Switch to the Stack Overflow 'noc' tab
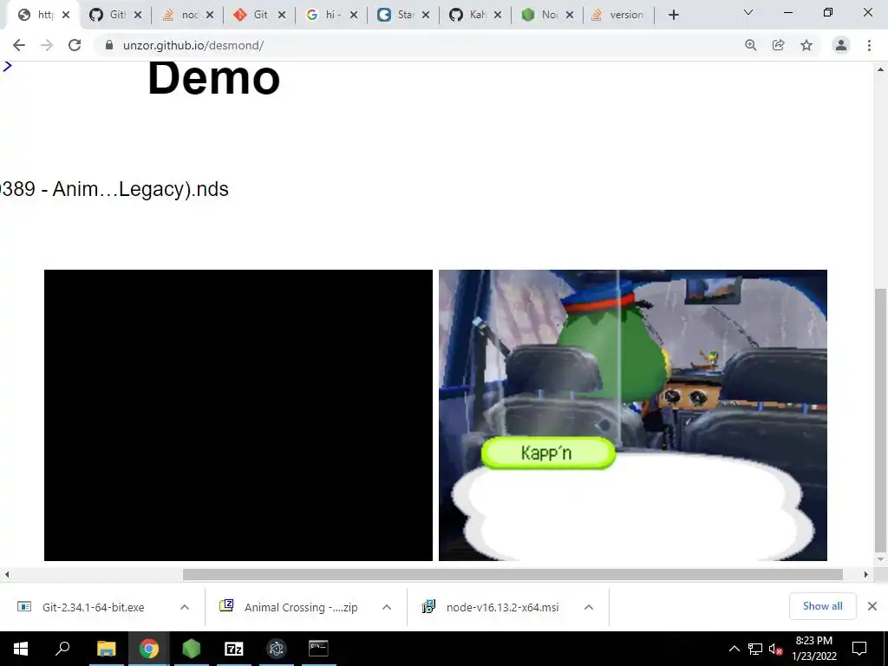888x666 pixels. [x=180, y=15]
